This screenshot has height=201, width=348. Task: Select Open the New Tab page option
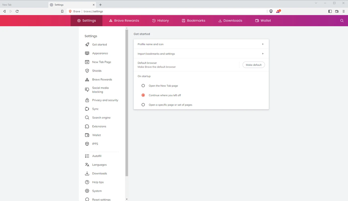tap(143, 86)
